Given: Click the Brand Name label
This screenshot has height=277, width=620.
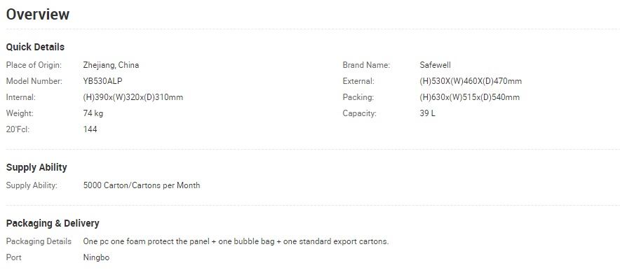Looking at the screenshot, I should 366,65.
